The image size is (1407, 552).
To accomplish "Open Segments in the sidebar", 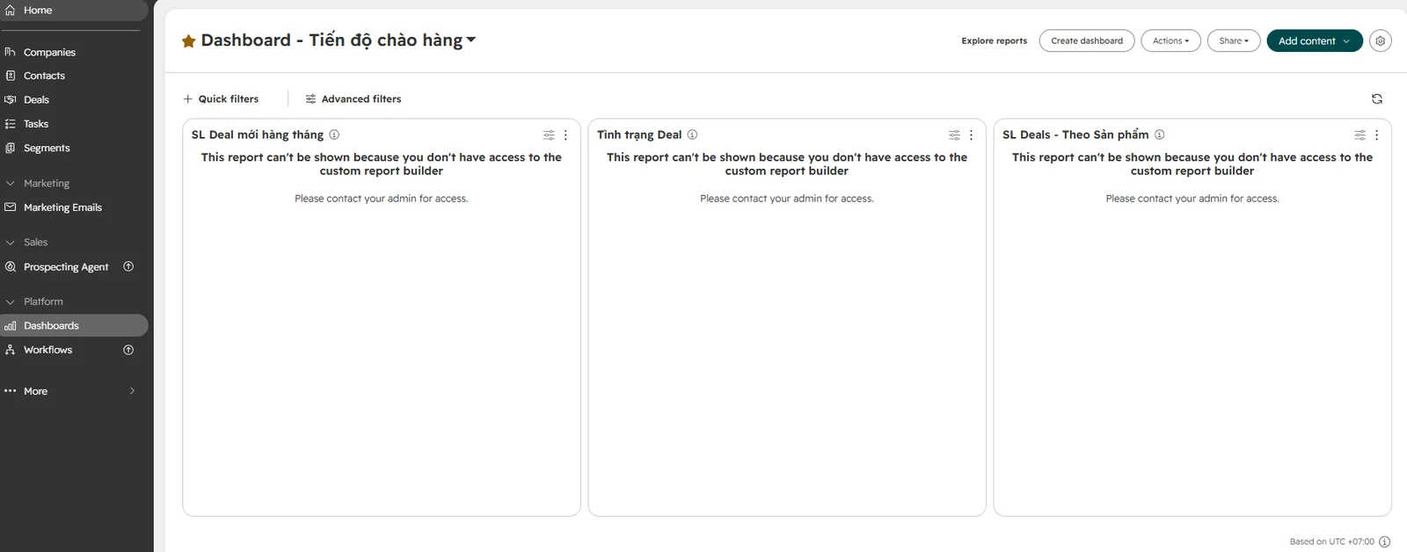I will click(47, 148).
